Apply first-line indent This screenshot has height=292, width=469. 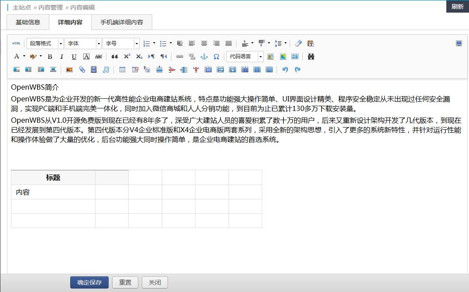180,44
